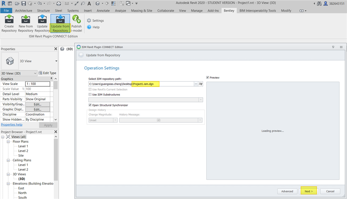Uncheck the Preview checkbox
This screenshot has height=199, width=347.
click(x=208, y=78)
